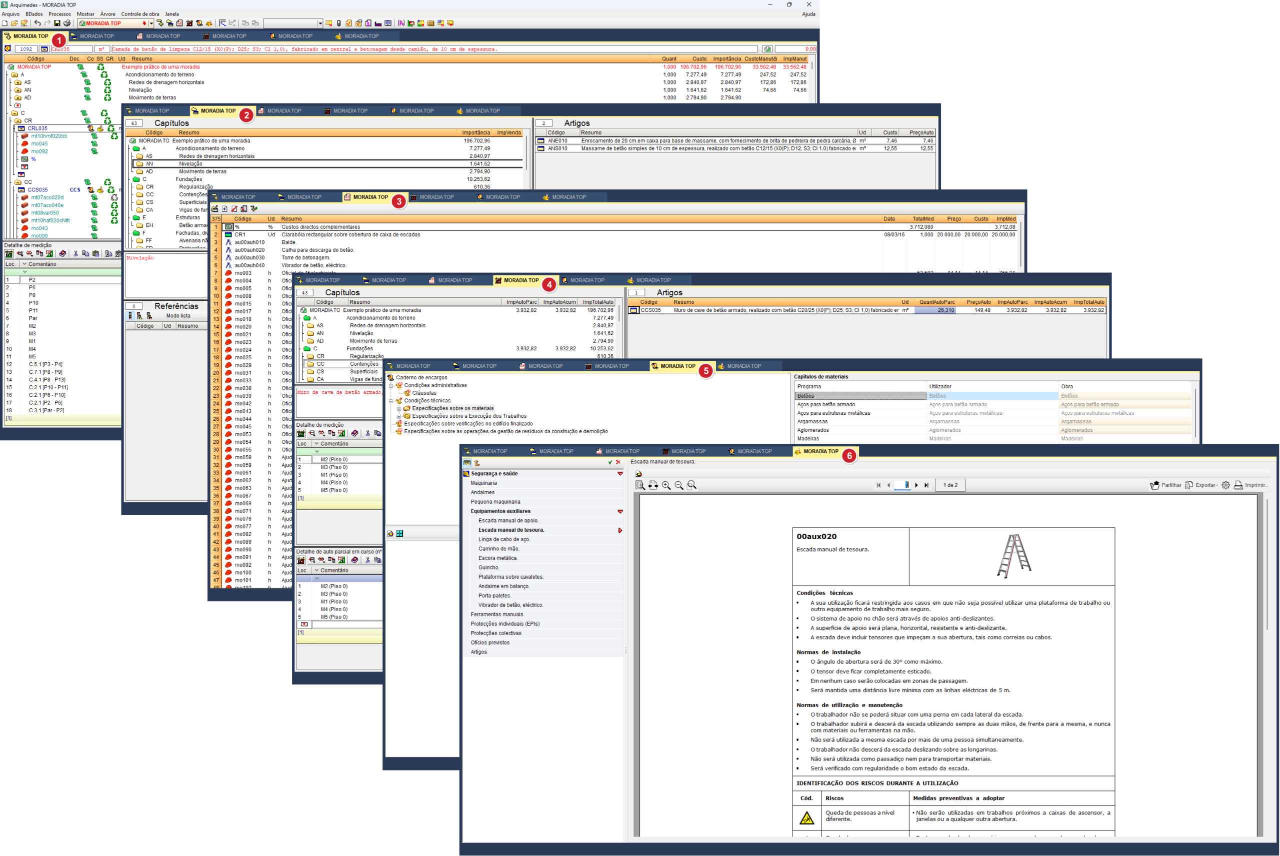Click the page number input field
This screenshot has width=1280, height=856.
click(902, 485)
